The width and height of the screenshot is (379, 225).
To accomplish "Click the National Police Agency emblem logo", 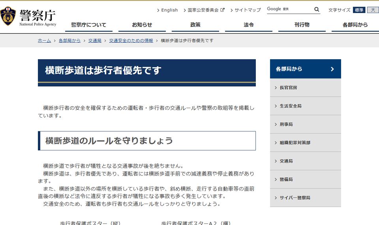I will [x=8, y=16].
